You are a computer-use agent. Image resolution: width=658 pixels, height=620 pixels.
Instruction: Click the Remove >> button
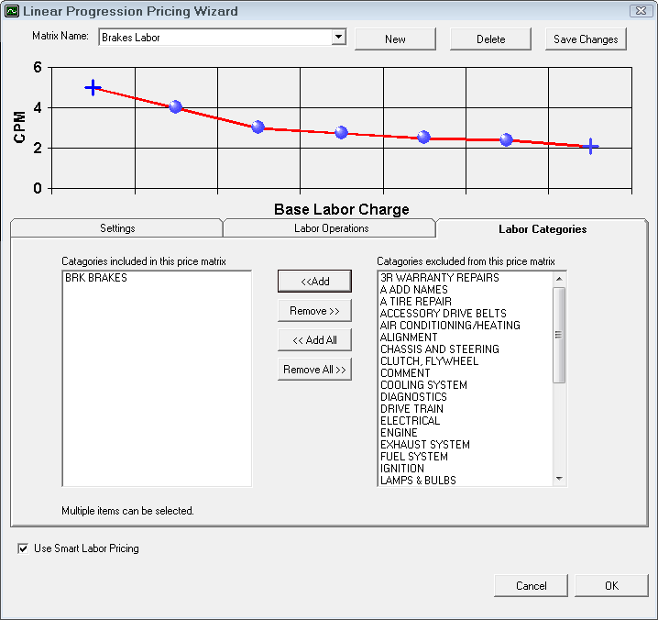tap(314, 311)
